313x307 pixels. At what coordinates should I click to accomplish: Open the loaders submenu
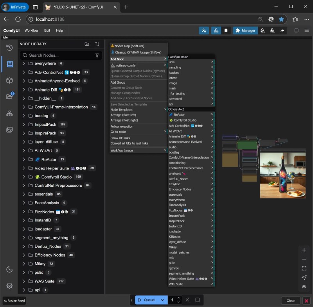191,73
